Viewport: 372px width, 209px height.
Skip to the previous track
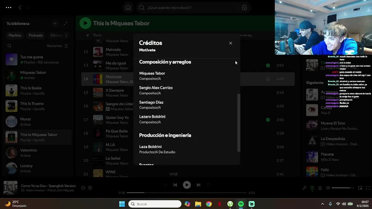pyautogui.click(x=175, y=185)
